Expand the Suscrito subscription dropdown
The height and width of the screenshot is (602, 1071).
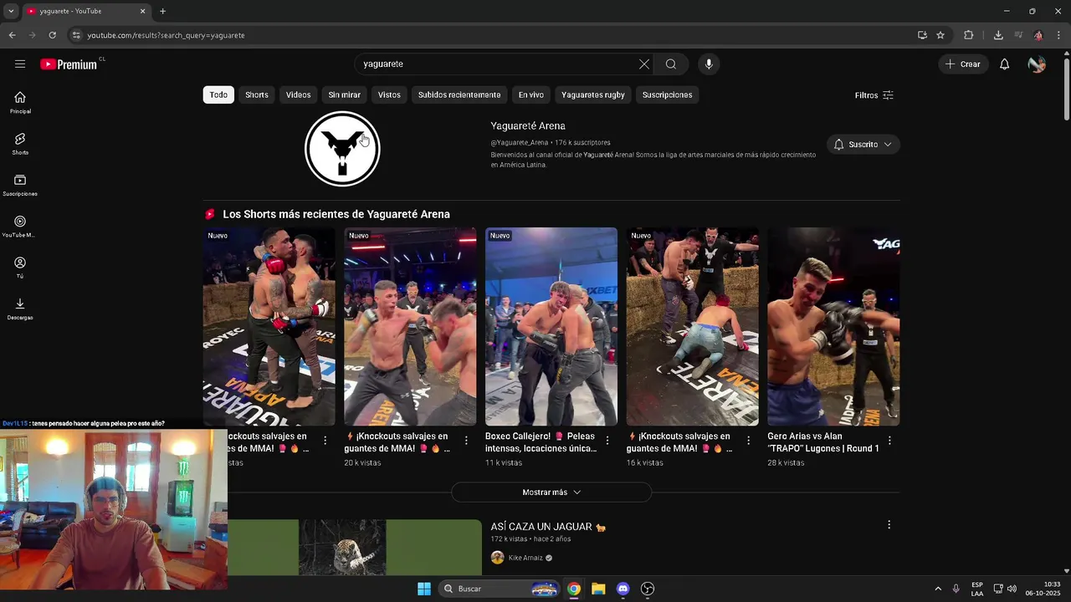coord(863,145)
